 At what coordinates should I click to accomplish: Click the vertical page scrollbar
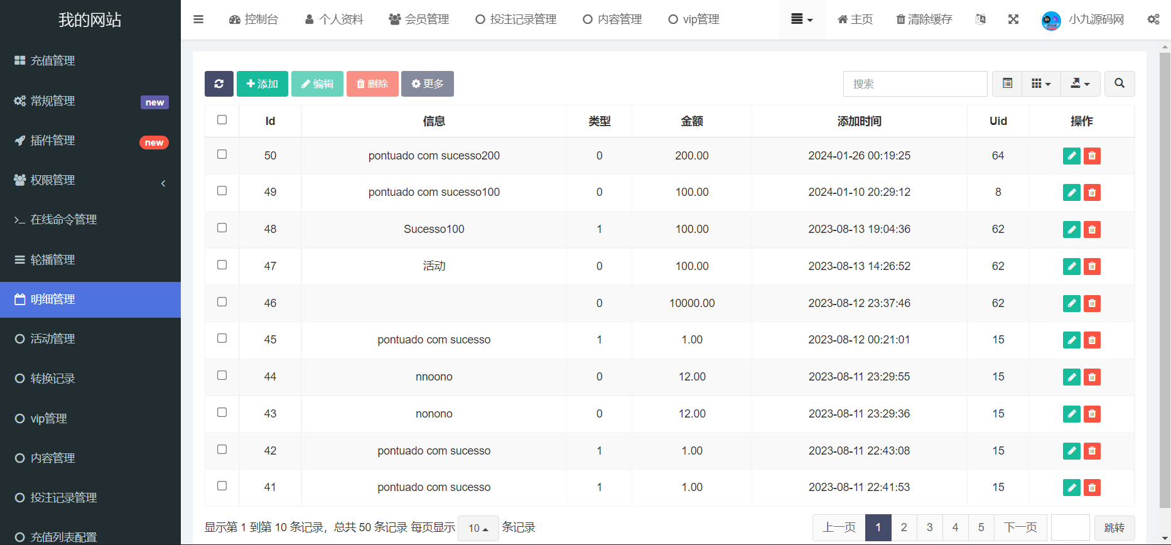(1165, 279)
